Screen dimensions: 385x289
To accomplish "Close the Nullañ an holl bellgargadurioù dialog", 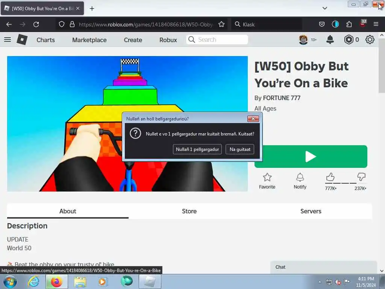I will point(253,119).
